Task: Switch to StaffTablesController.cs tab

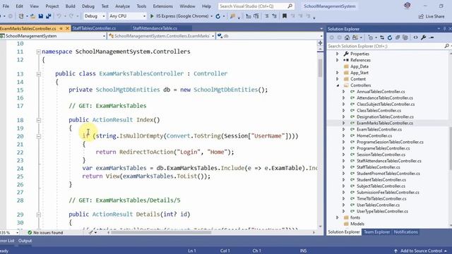Action: (x=94, y=28)
